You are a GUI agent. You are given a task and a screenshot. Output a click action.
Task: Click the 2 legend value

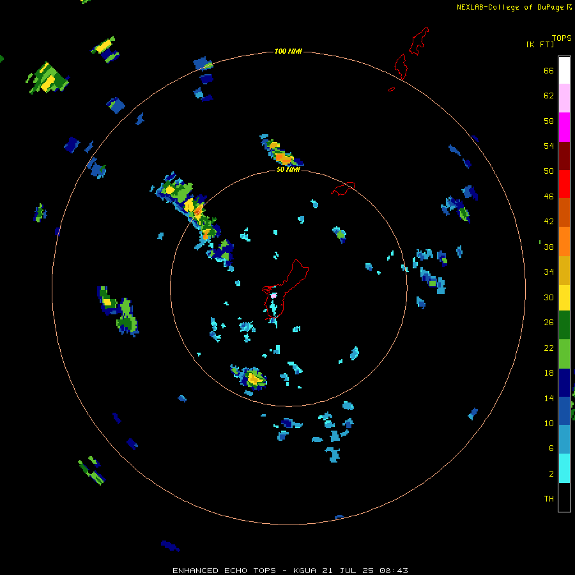pyautogui.click(x=551, y=473)
